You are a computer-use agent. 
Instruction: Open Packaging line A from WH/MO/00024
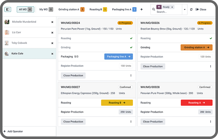(119, 57)
